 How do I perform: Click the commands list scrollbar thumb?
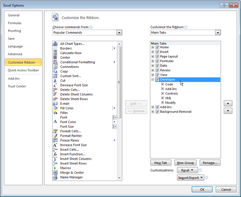tap(119, 82)
